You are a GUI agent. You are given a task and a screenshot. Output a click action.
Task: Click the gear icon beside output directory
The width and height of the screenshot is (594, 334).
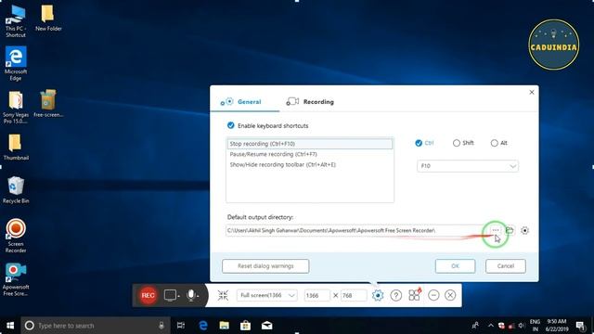524,230
